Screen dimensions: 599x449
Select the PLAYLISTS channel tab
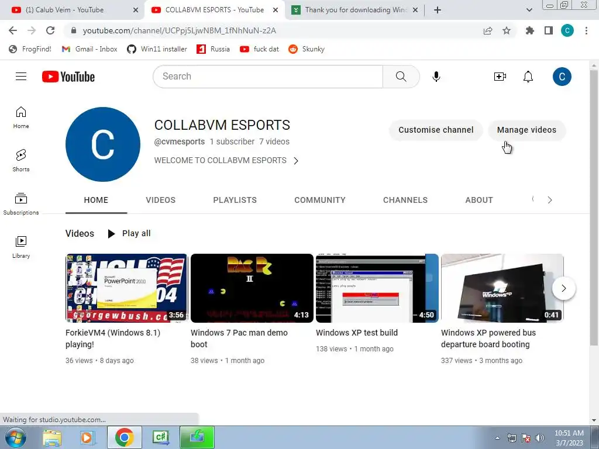(x=235, y=200)
